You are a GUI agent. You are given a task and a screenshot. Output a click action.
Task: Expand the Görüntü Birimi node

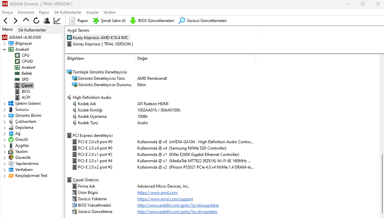(x=4, y=116)
